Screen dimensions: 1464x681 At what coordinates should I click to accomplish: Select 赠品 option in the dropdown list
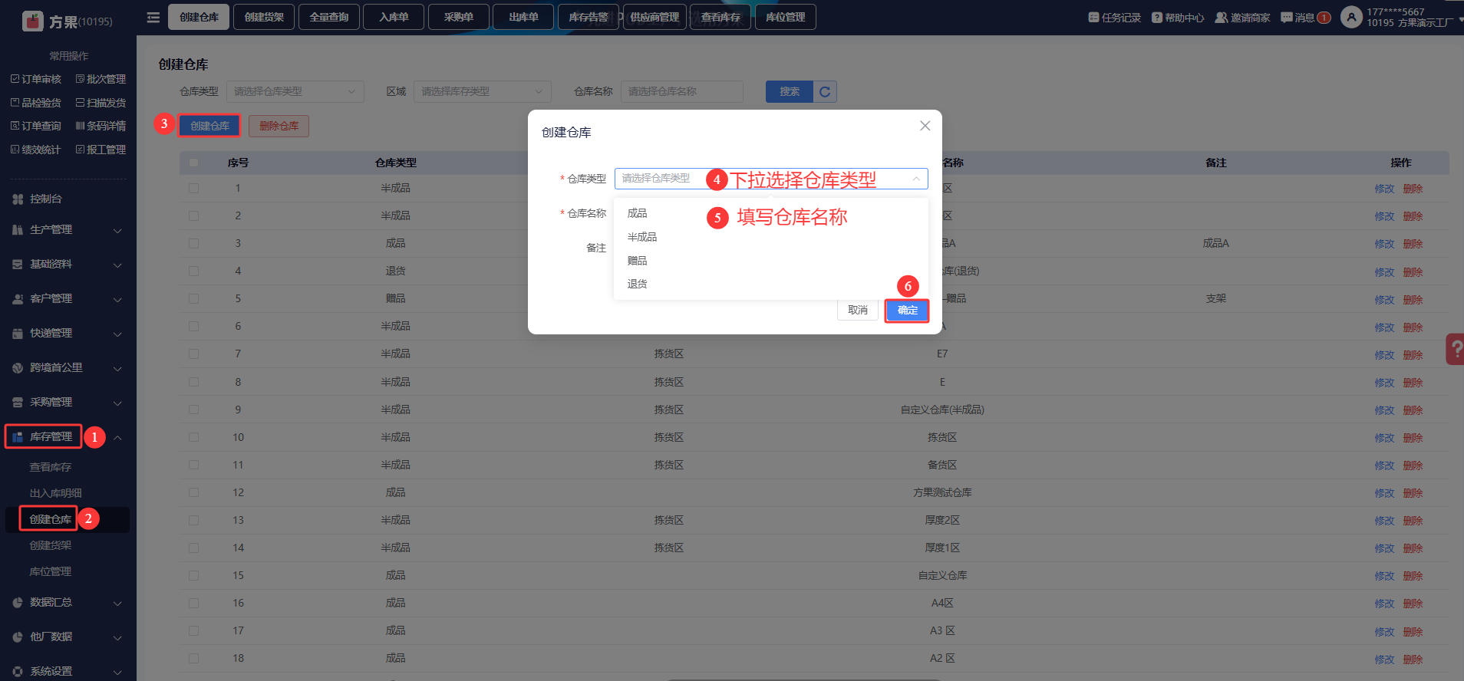coord(771,261)
